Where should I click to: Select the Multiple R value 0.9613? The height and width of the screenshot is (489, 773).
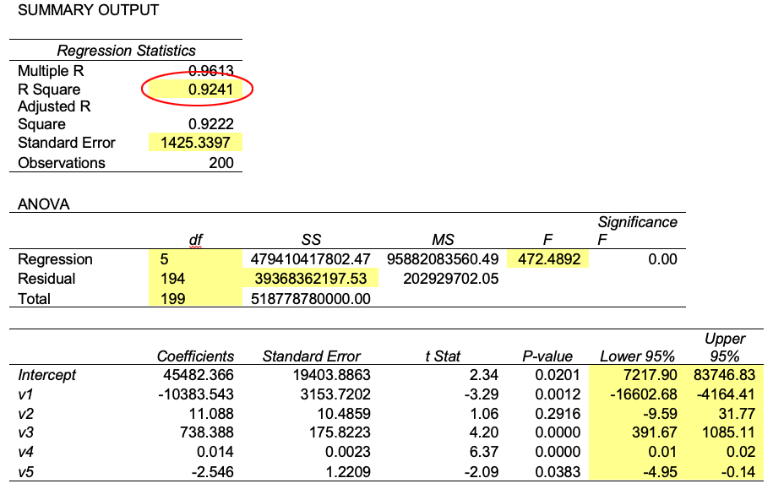211,71
